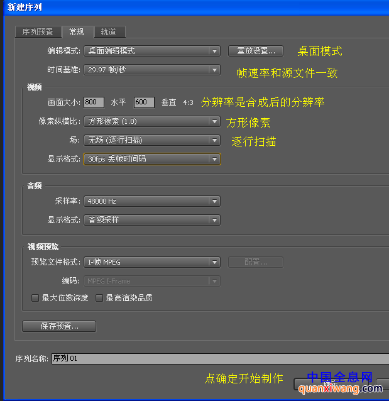This screenshot has height=401, width=389.
Task: Open the 30fps 丢帧时间码 display format dropdown
Action: (x=151, y=159)
